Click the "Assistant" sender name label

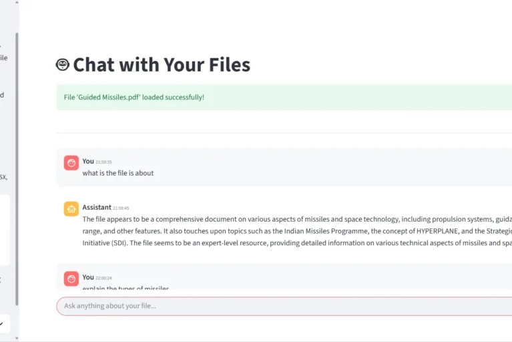point(97,208)
